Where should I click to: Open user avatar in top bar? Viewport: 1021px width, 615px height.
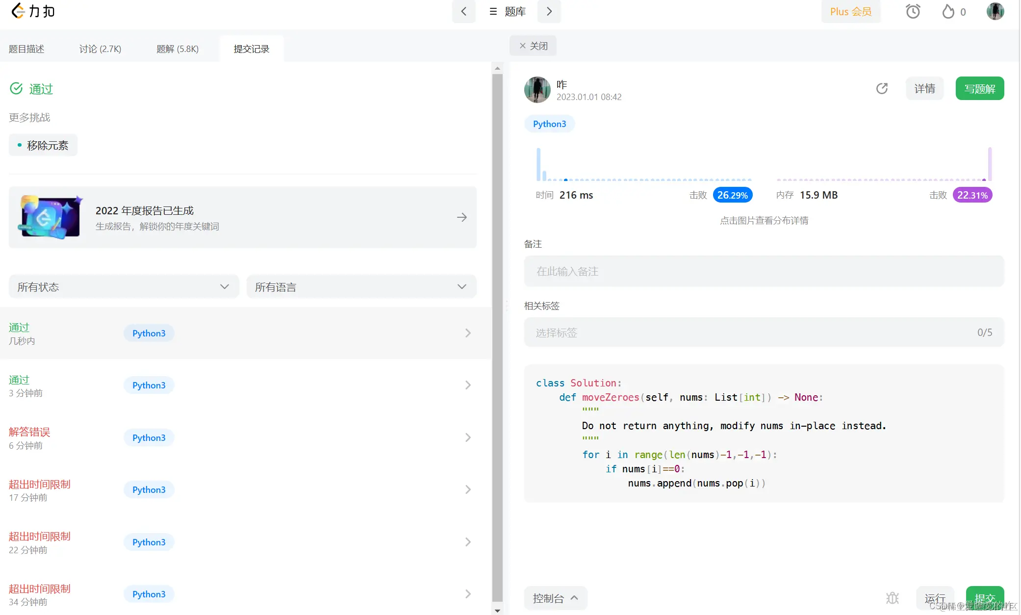tap(995, 11)
